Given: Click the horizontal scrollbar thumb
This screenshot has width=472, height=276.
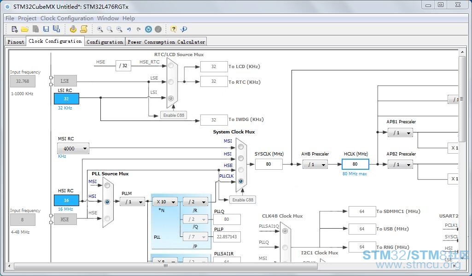Looking at the screenshot, I should click(166, 266).
